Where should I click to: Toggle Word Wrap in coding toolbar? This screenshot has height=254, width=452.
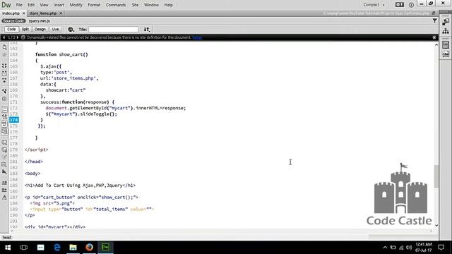point(4,124)
